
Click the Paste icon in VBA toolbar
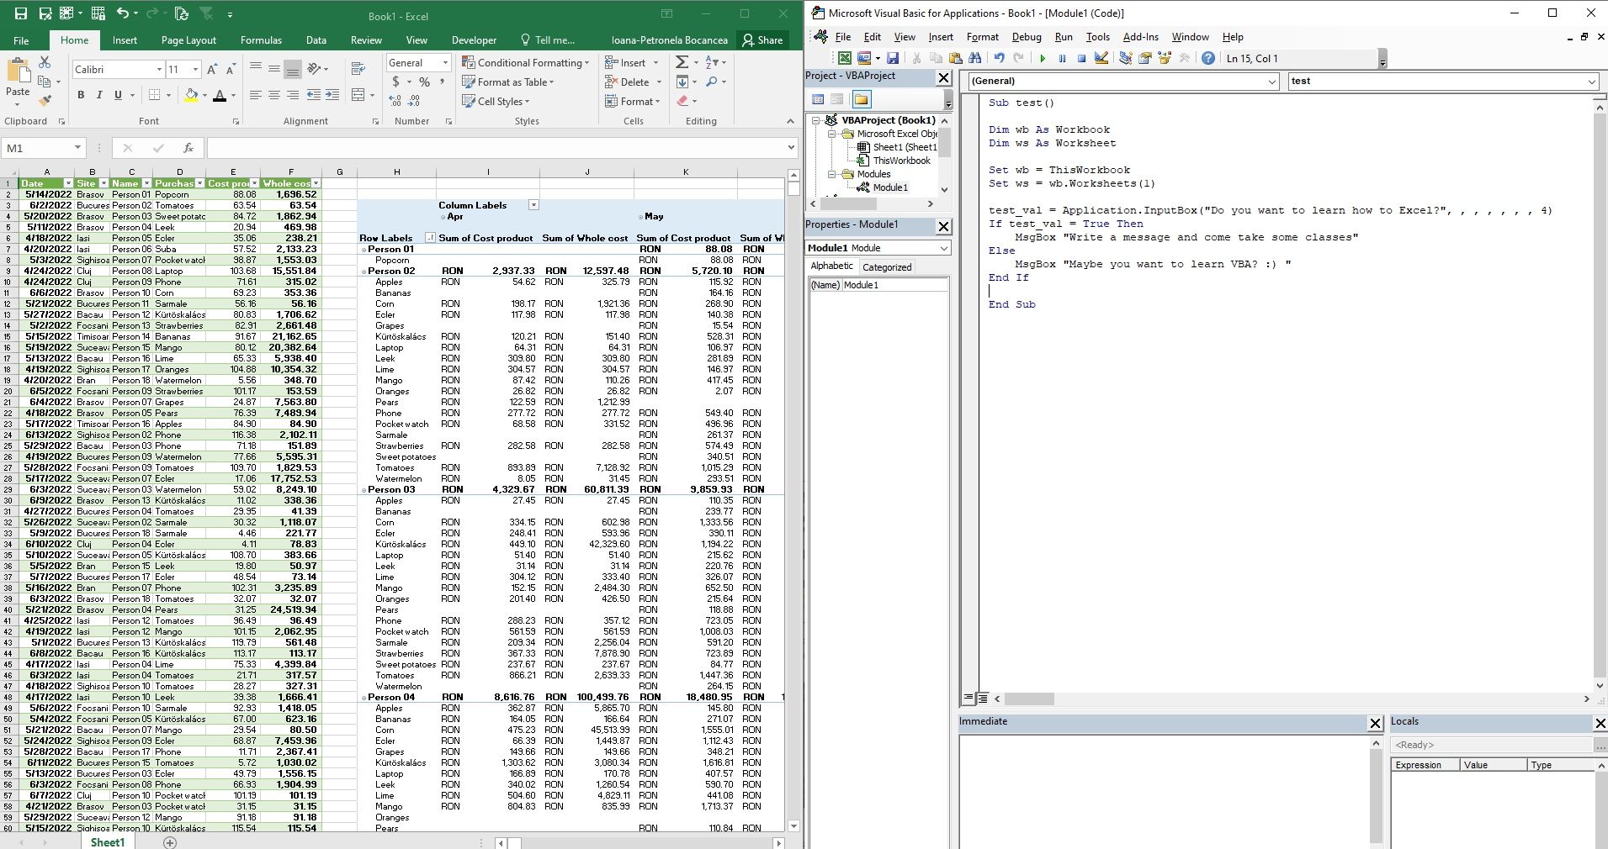tap(956, 58)
